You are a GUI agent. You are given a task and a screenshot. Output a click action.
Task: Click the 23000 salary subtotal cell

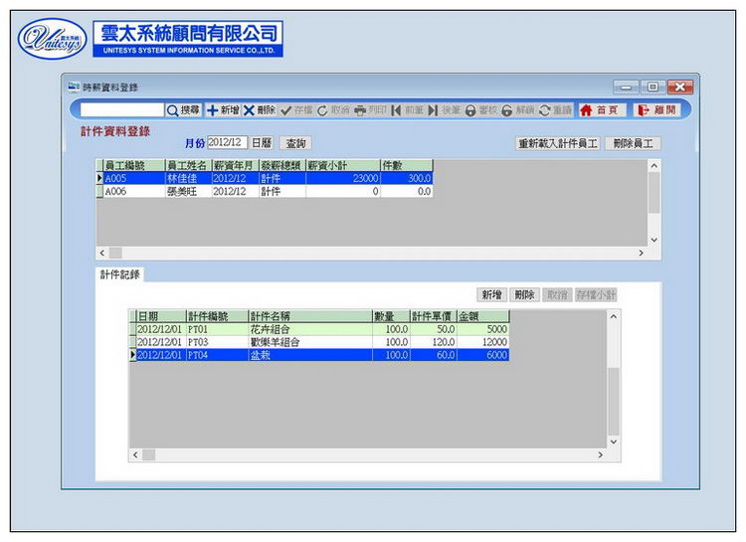(342, 178)
